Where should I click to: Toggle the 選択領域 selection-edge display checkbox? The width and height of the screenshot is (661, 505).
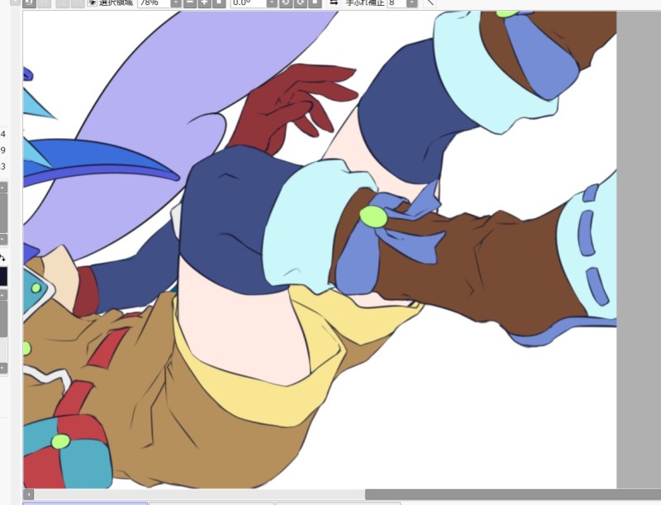click(x=92, y=2)
